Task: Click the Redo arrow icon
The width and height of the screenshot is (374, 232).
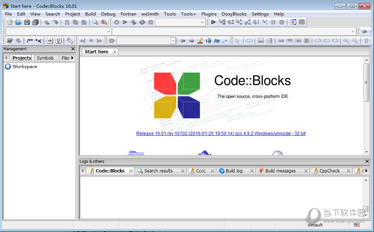Action: [x=56, y=22]
